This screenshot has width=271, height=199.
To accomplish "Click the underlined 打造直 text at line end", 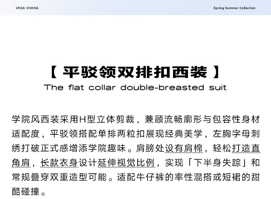I will (246, 148).
